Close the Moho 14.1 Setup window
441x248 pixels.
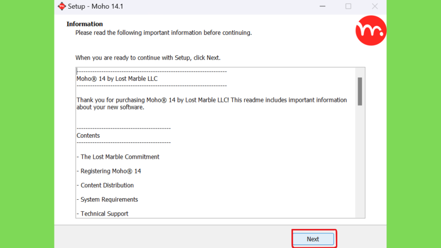[x=375, y=6]
